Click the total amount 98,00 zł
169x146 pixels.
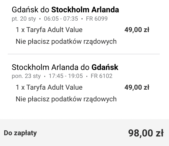146,133
